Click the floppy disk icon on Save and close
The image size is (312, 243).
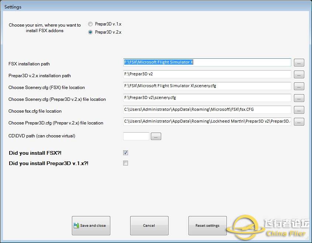[76, 226]
